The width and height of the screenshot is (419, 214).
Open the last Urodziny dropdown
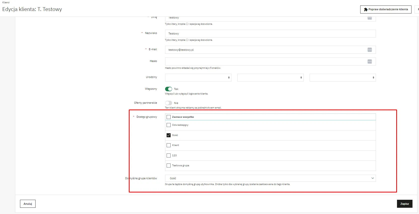[x=342, y=77]
